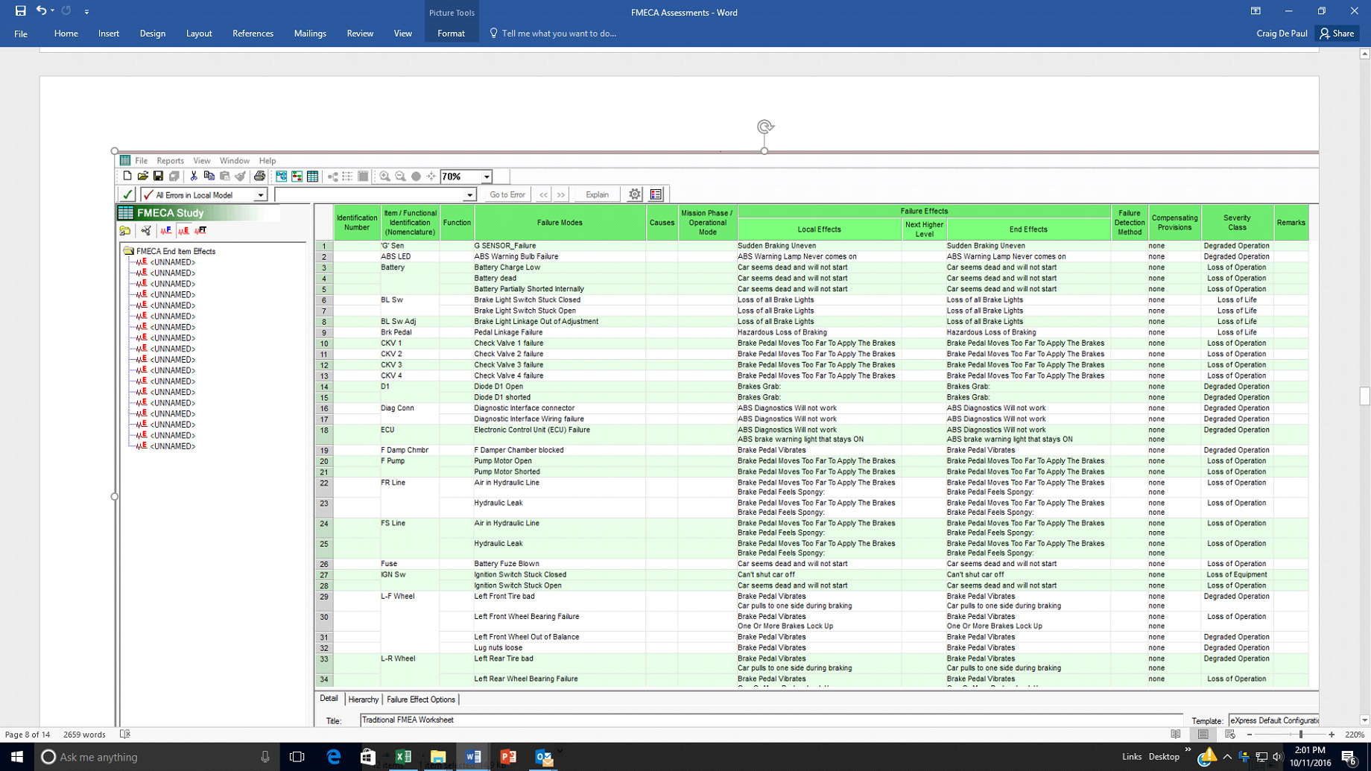Expand the All Errors in Local Model dropdown
The height and width of the screenshot is (771, 1371).
click(260, 195)
